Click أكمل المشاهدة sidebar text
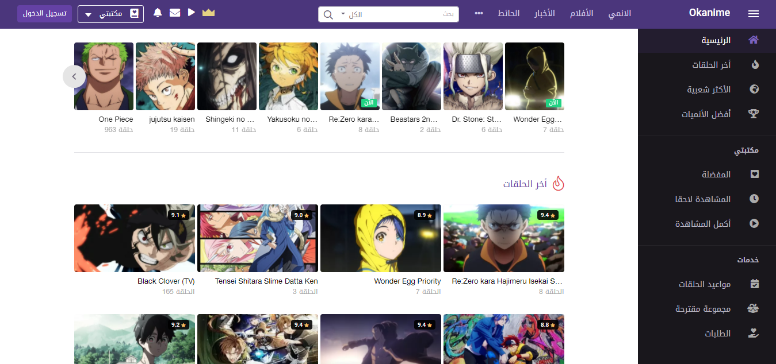The height and width of the screenshot is (364, 776). click(x=703, y=224)
